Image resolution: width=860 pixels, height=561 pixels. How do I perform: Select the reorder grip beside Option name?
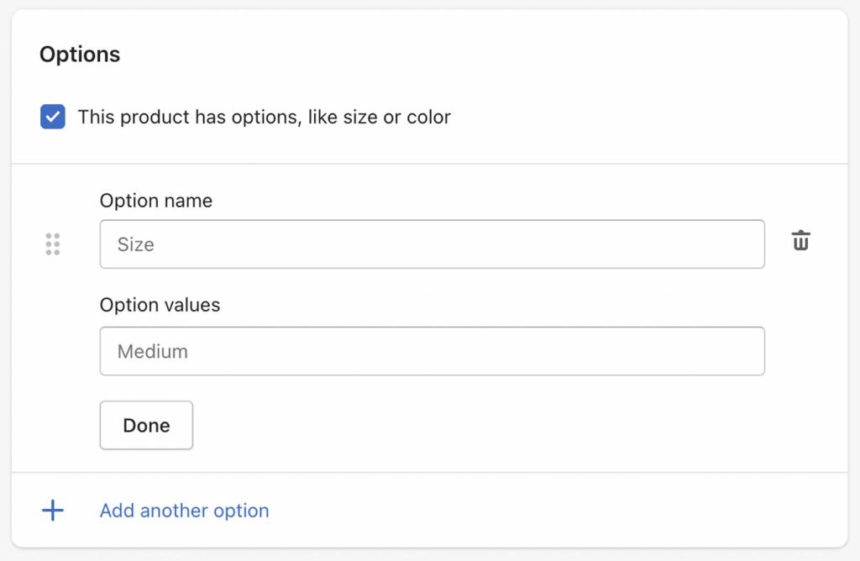click(53, 244)
